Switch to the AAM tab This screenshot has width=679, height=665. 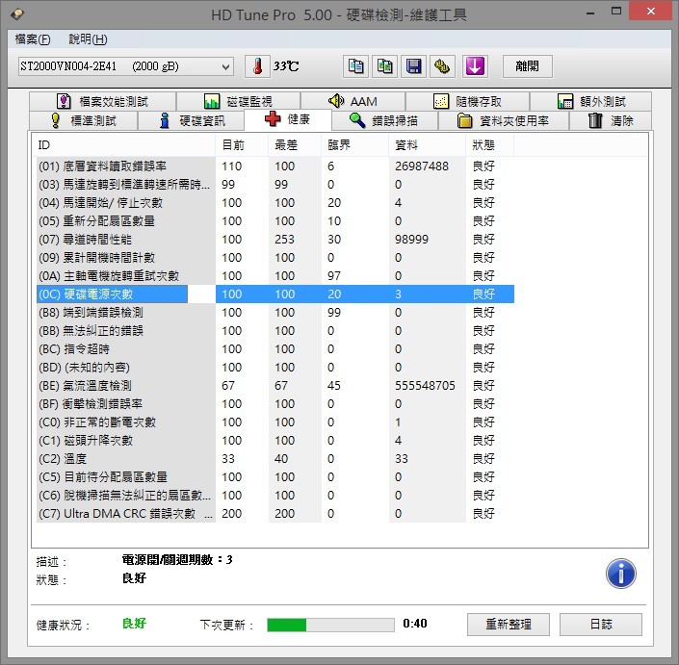click(x=353, y=102)
